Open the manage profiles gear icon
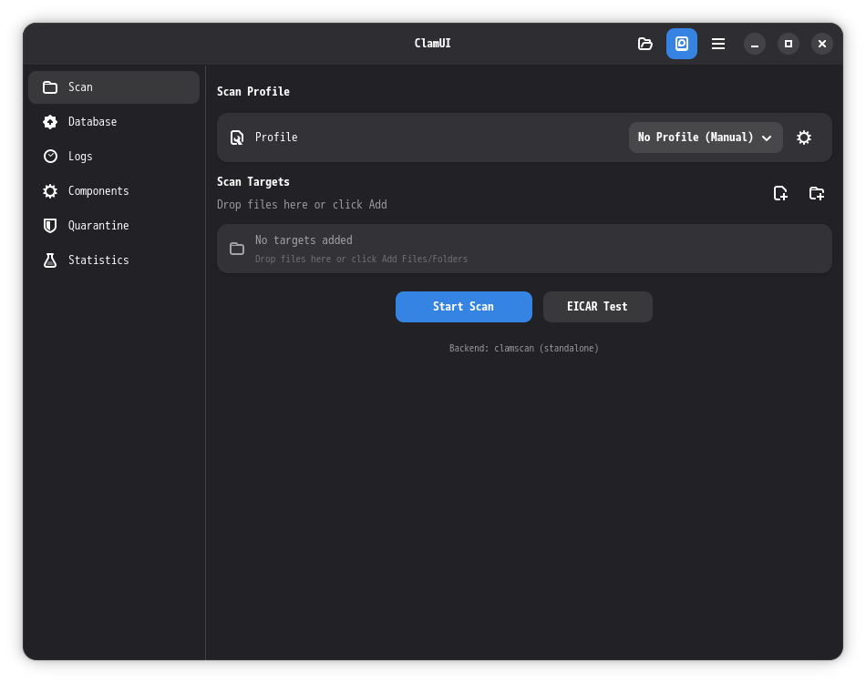 804,138
